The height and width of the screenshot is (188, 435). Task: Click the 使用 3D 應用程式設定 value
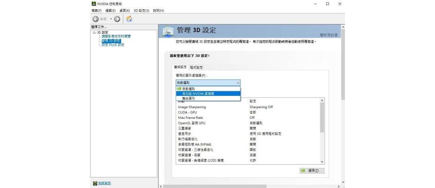(x=265, y=134)
